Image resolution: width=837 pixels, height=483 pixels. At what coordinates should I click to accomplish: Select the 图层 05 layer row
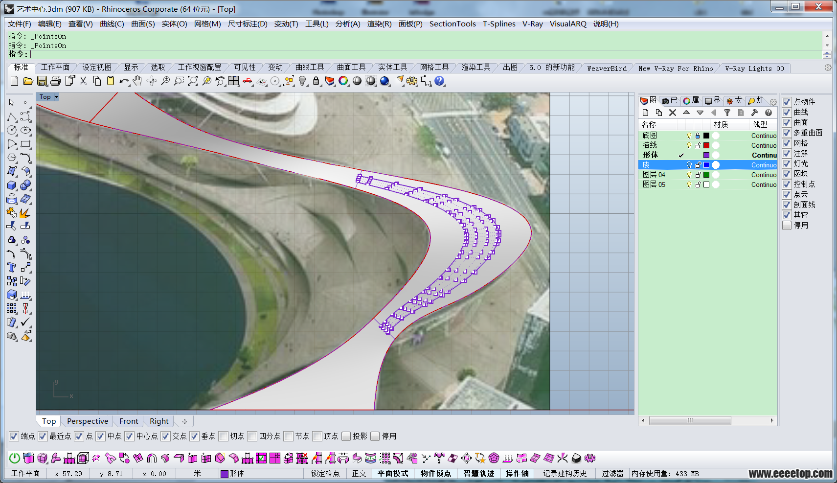708,184
